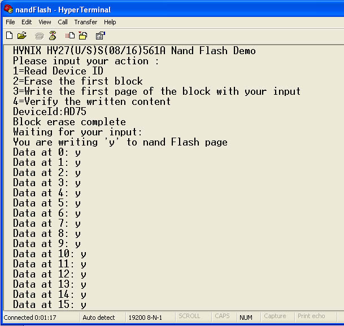Open the File menu
Image resolution: width=344 pixels, height=326 pixels.
coord(10,22)
